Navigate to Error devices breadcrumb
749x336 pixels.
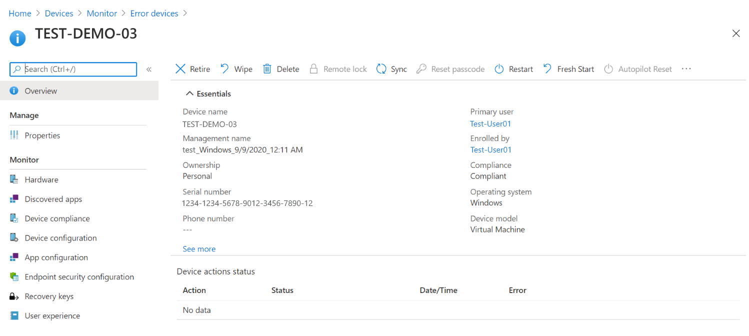click(x=154, y=13)
